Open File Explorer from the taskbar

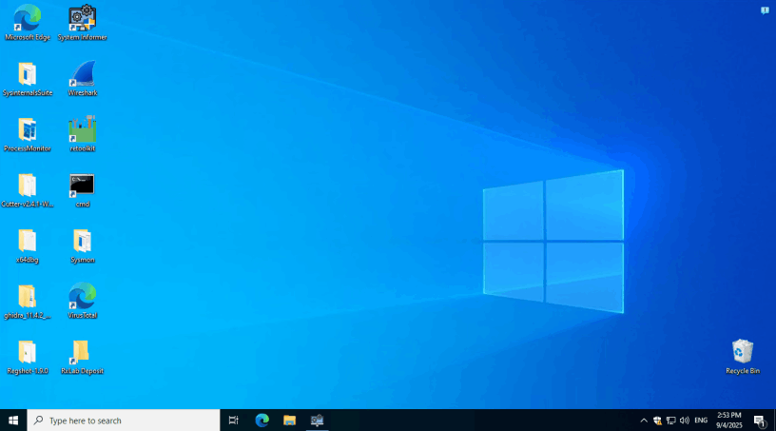(x=289, y=421)
